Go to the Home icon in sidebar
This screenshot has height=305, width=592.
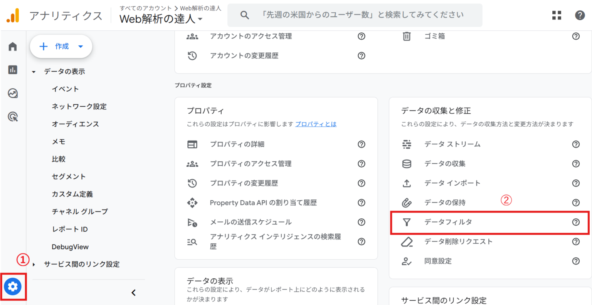[13, 47]
